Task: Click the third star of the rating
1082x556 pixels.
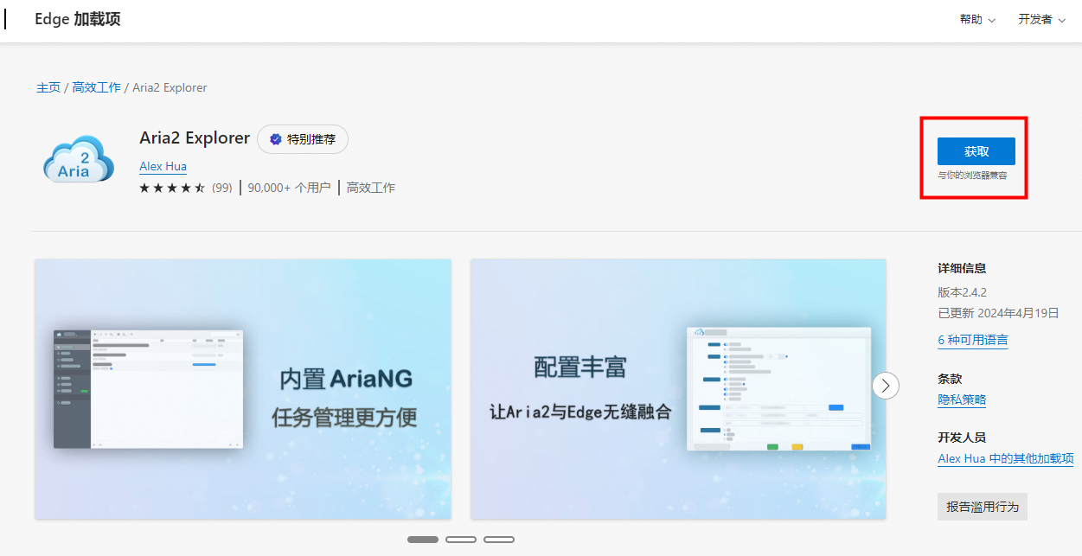Action: point(172,187)
